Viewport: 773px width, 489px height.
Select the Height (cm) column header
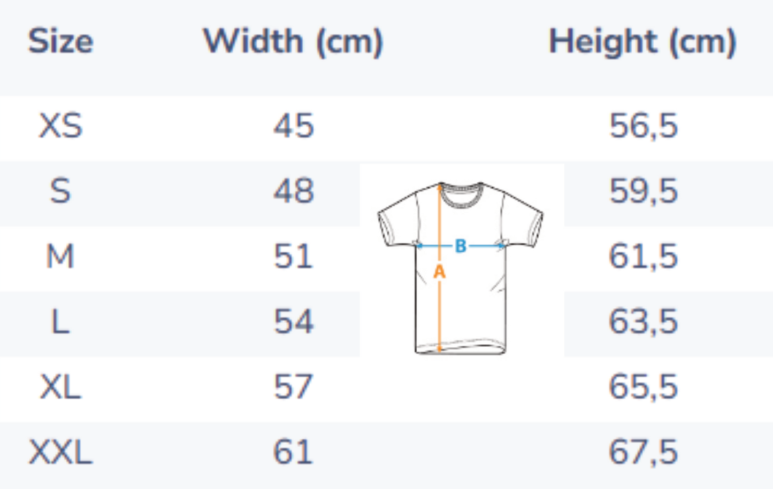tap(642, 41)
